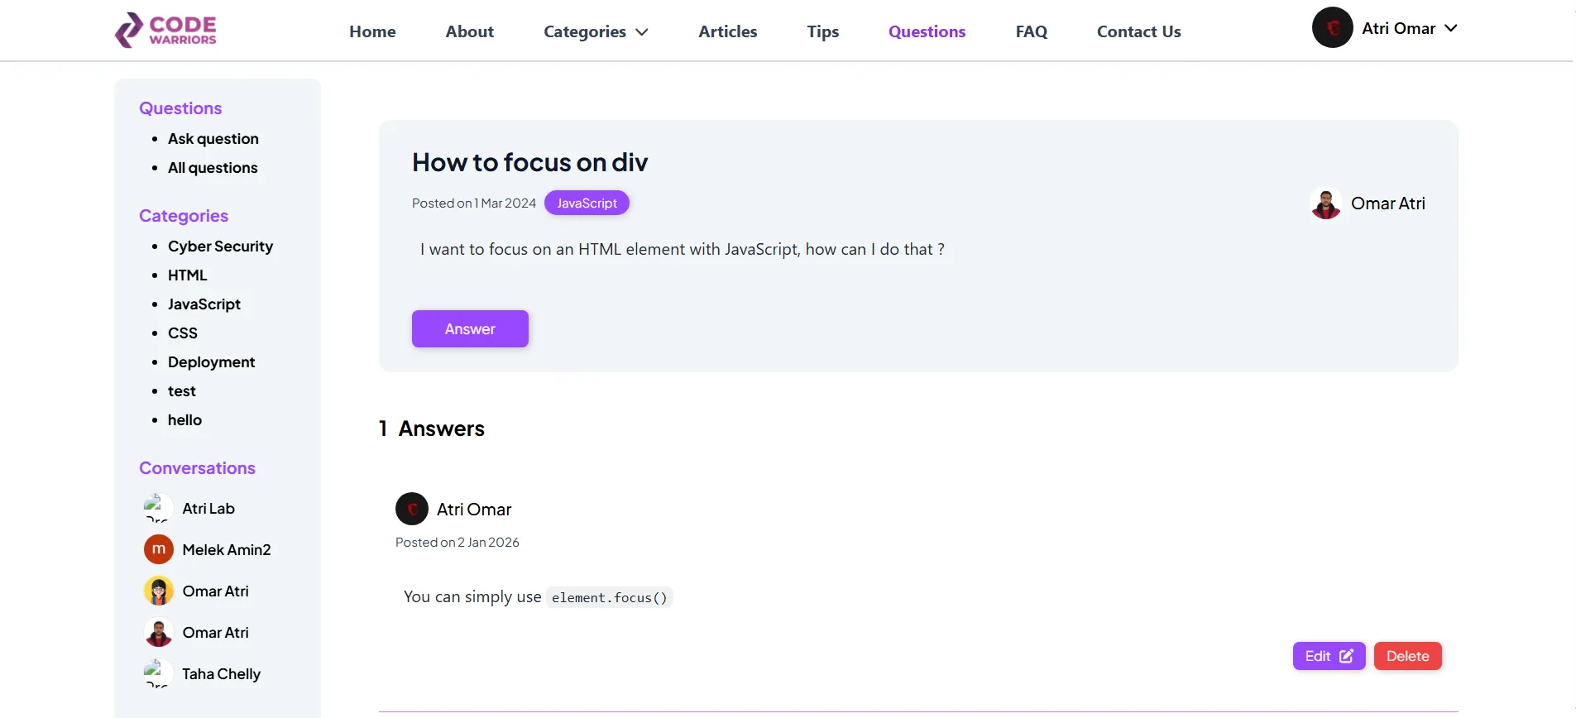Go to the Articles page
The height and width of the screenshot is (718, 1576).
[727, 31]
